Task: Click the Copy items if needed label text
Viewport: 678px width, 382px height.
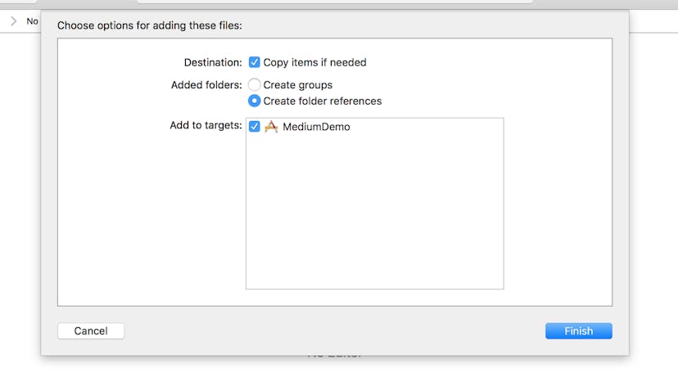Action: pyautogui.click(x=314, y=63)
